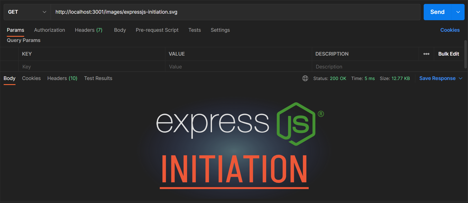The width and height of the screenshot is (468, 203).
Task: Open the Pre-request Script tab
Action: pyautogui.click(x=157, y=30)
